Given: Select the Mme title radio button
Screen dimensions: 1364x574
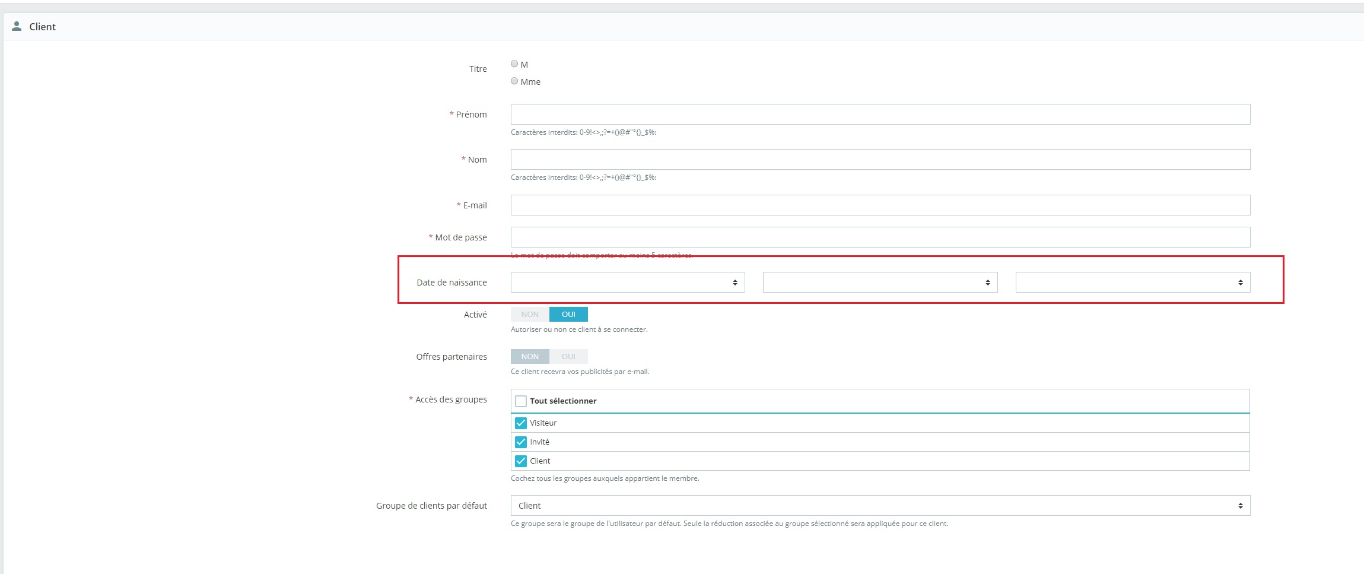Looking at the screenshot, I should [x=514, y=81].
